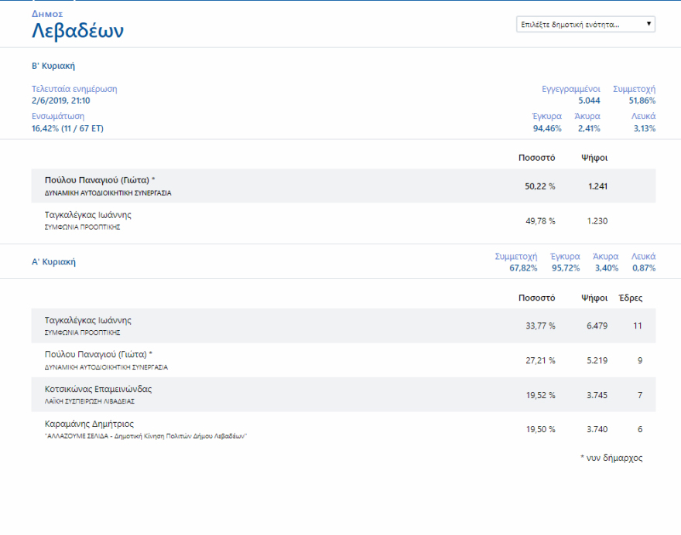Select the 'Α' Κυριακή' section heading
This screenshot has height=535, width=681.
tap(53, 262)
